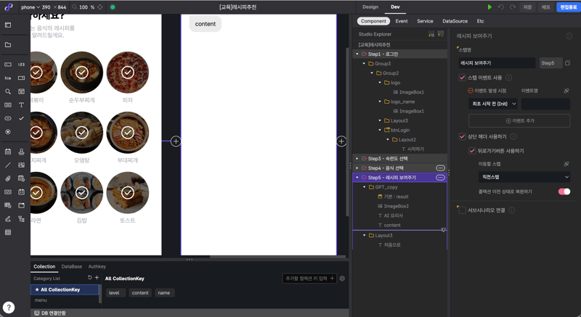581x317 pixels.
Task: Open the 직전스텝 dropdown
Action: tap(524, 177)
